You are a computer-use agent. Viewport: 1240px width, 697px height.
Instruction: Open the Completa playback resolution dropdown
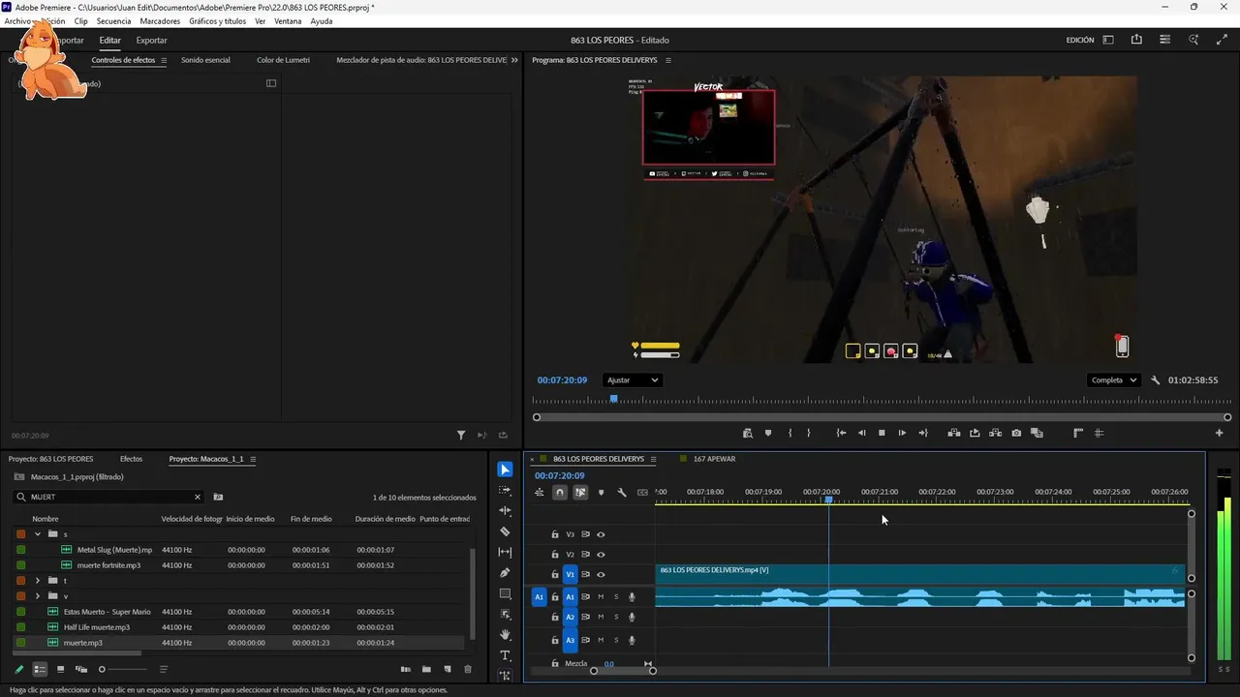[1113, 380]
